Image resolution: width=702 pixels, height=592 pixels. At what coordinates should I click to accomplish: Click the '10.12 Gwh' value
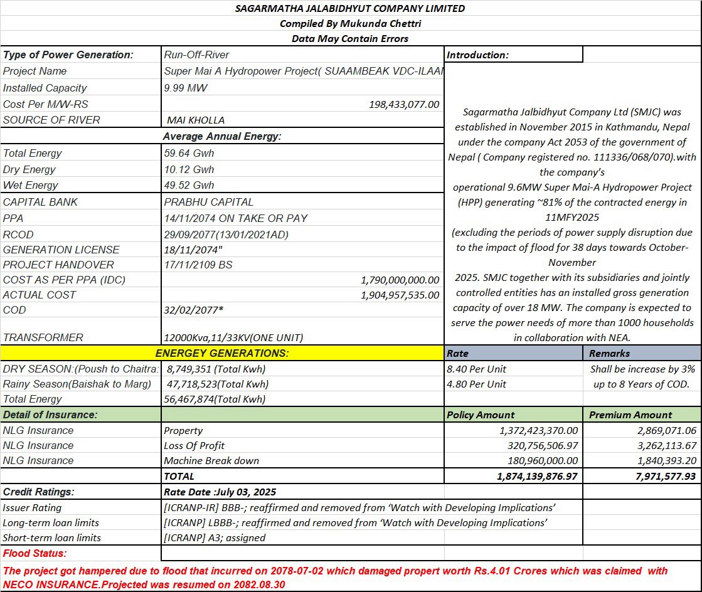tap(189, 169)
